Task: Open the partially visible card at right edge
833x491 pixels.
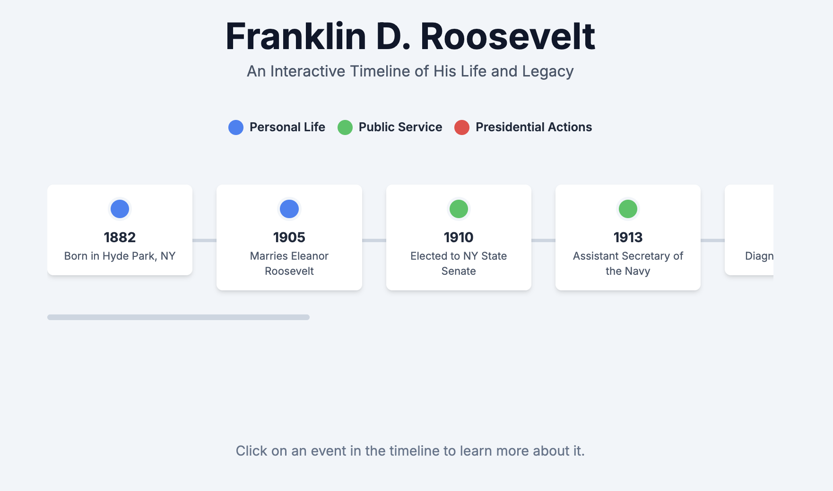Action: [x=751, y=231]
